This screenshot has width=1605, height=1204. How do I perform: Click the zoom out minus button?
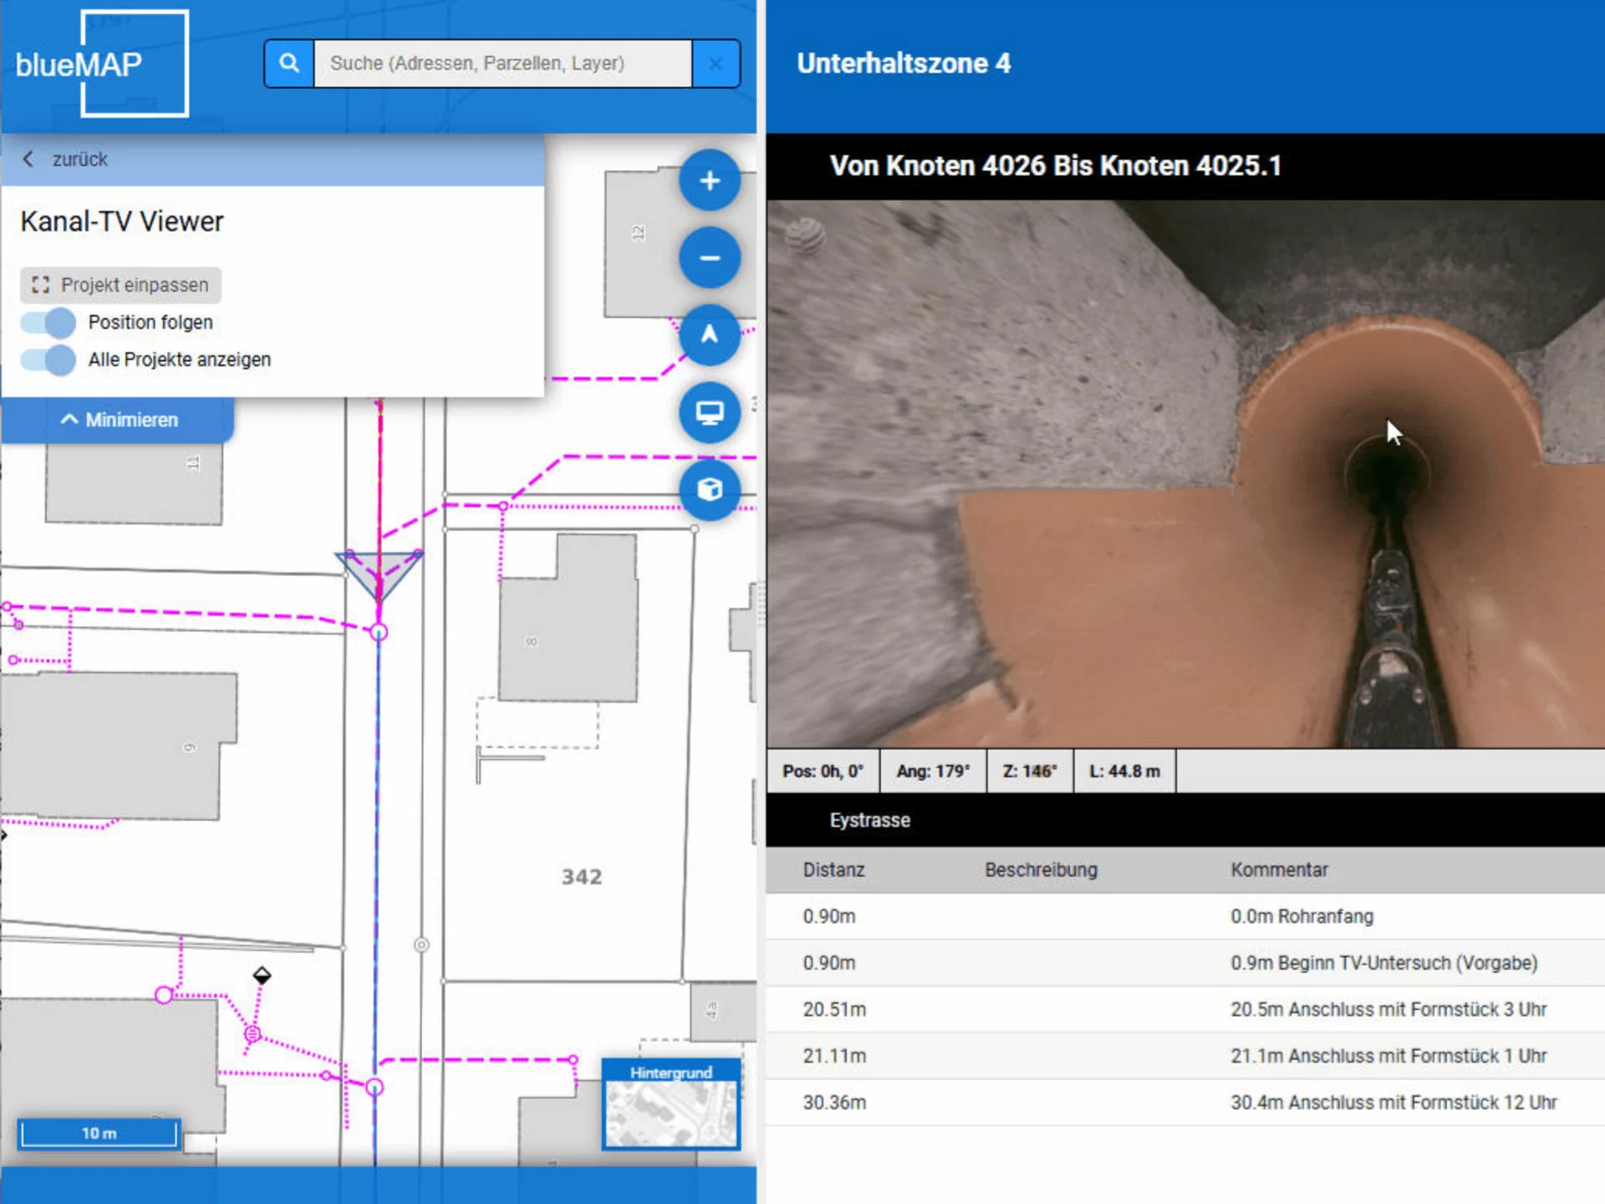click(x=709, y=258)
